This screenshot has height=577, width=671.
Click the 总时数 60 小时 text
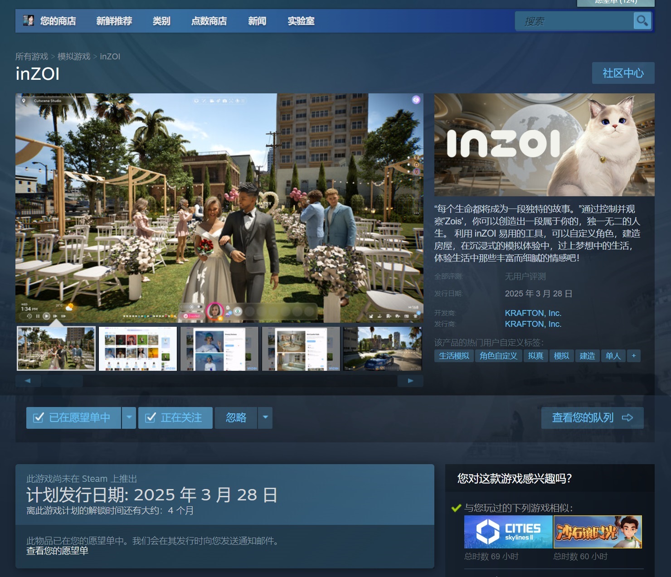(580, 556)
